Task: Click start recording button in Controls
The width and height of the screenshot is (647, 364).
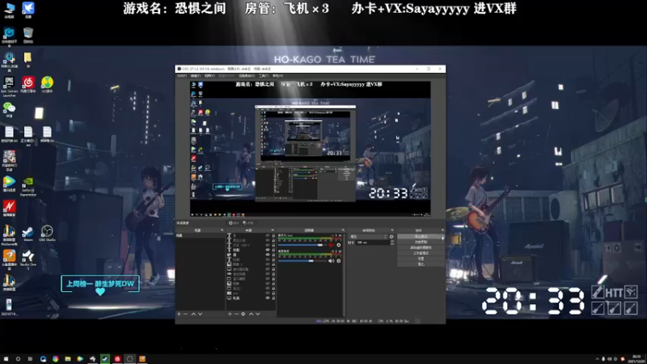Action: (x=421, y=242)
